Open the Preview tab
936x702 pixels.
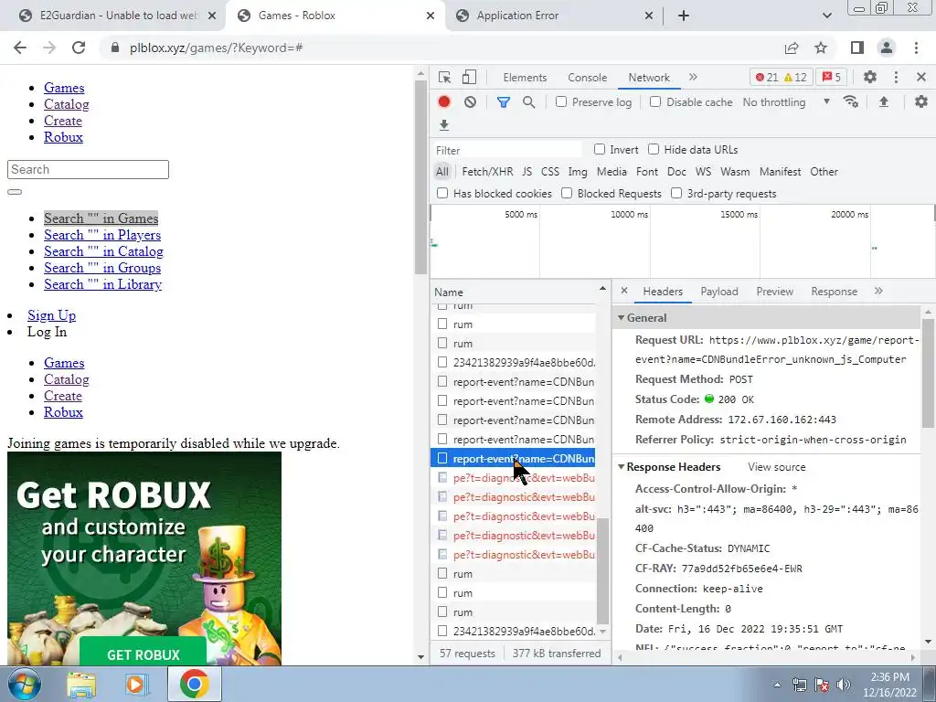point(775,292)
